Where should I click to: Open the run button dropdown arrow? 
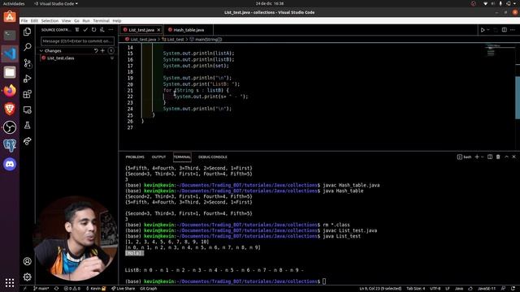(x=488, y=30)
